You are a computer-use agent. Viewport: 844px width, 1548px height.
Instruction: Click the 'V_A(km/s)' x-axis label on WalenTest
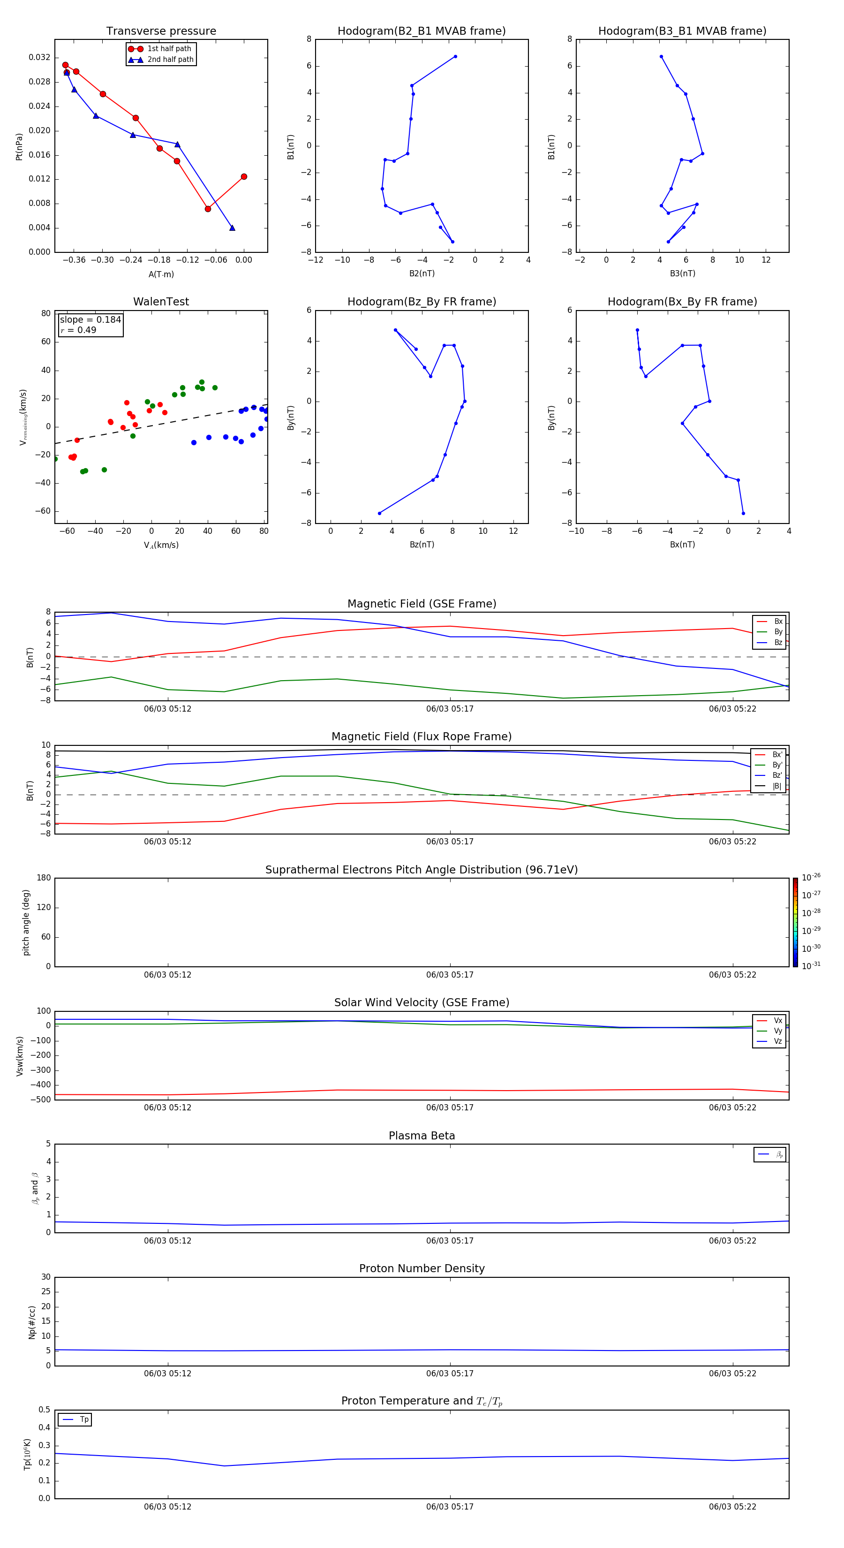click(161, 545)
